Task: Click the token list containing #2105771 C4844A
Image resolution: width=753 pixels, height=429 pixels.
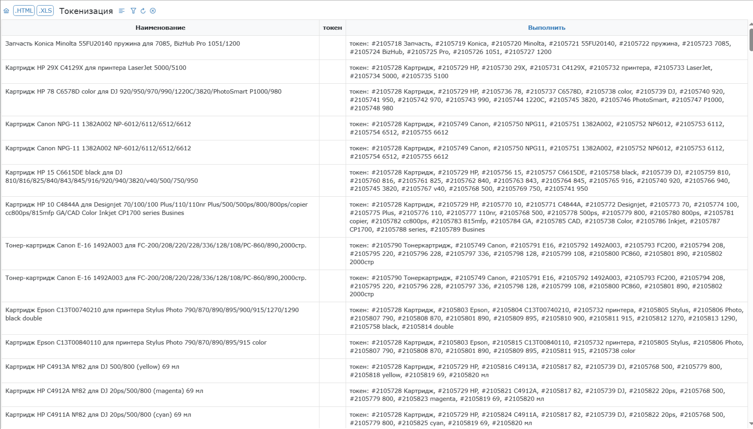Action: (x=544, y=217)
